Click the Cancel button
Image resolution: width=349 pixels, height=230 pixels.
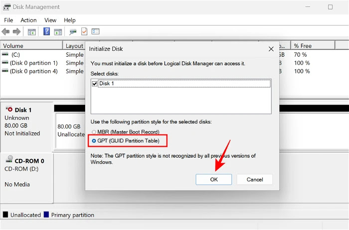[x=255, y=179]
